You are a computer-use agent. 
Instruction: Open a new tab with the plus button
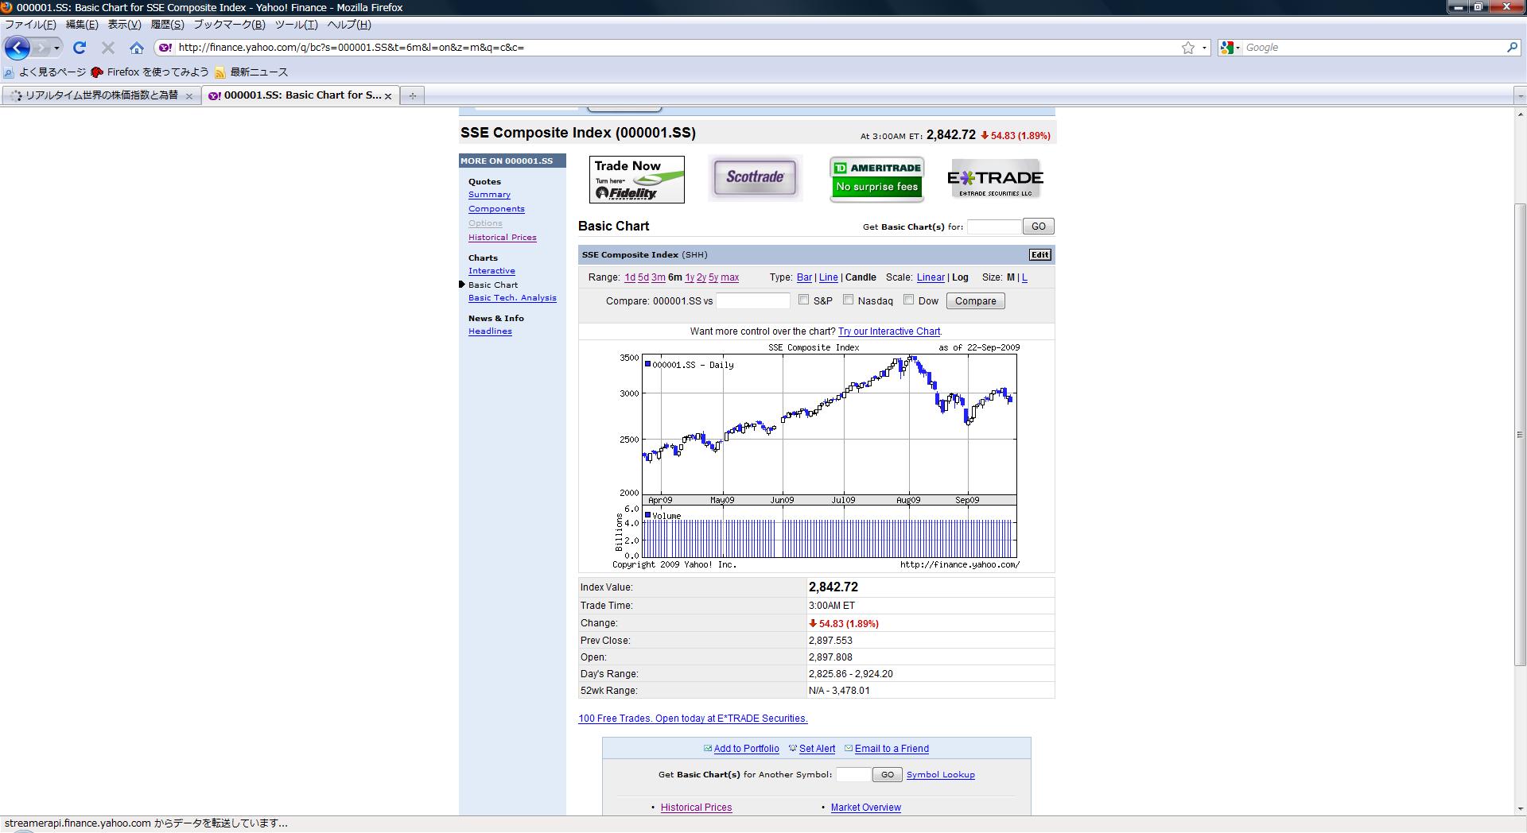(412, 95)
